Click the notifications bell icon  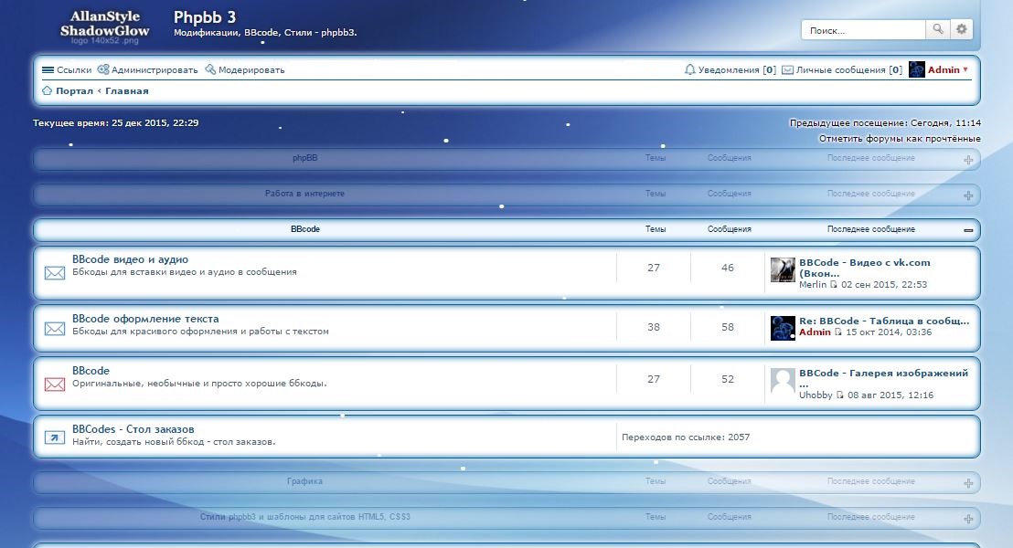click(690, 69)
